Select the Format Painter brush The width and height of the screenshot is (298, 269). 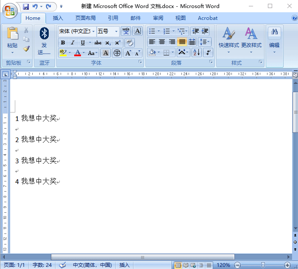[x=26, y=49]
